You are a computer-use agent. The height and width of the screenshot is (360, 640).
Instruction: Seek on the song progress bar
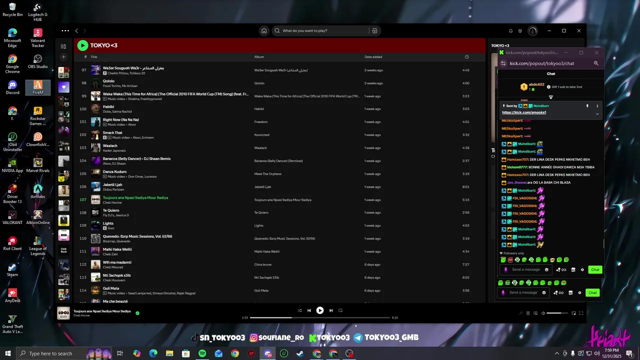point(320,317)
